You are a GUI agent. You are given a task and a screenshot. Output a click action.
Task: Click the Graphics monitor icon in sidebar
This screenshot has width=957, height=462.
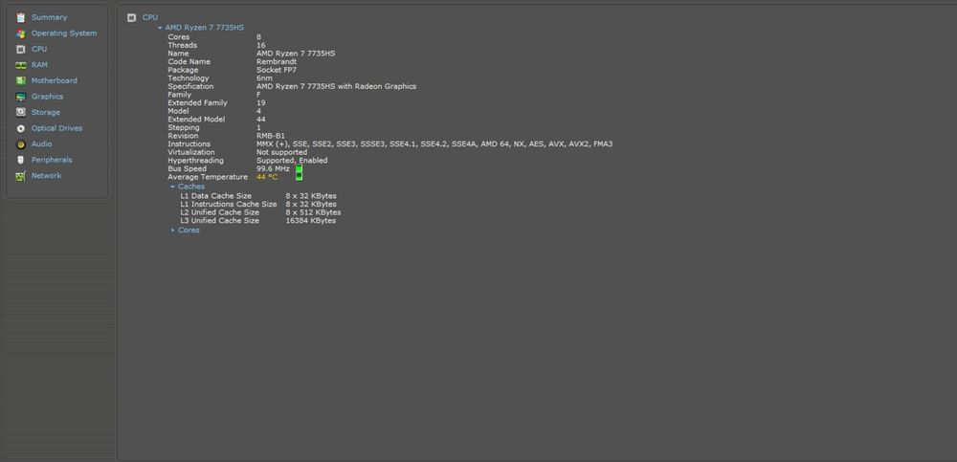(x=21, y=97)
